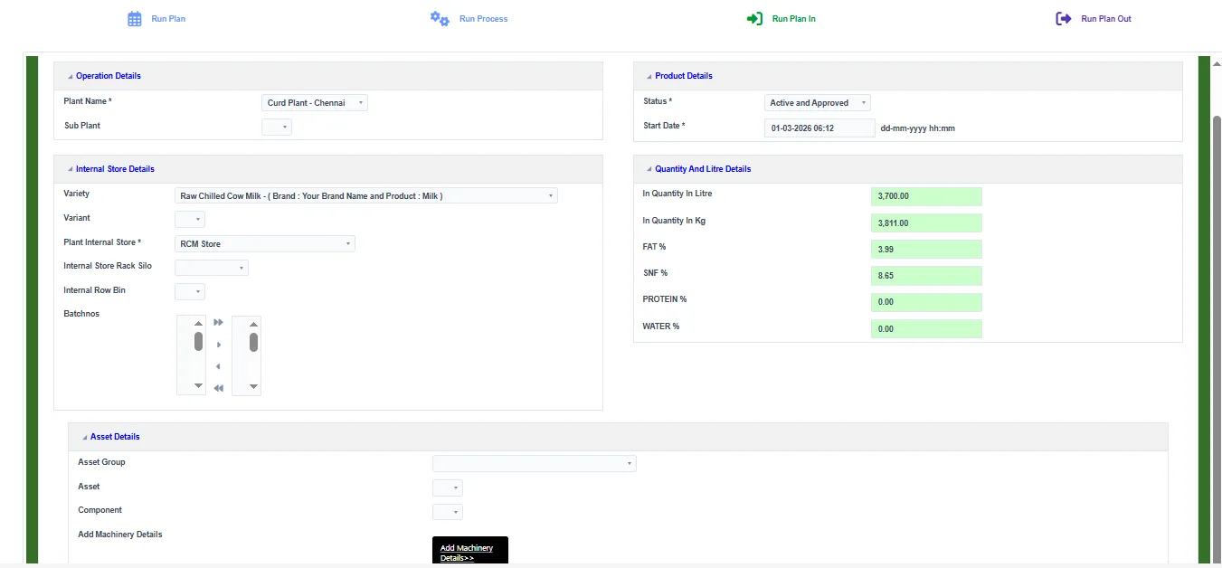Collapse the Quantity And Litre Details section

tap(649, 170)
